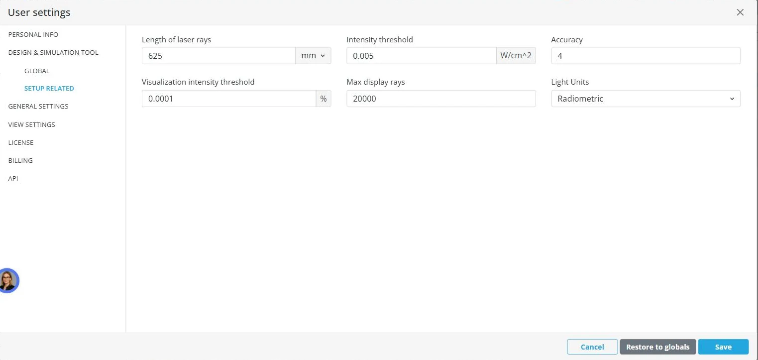758x360 pixels.
Task: Click the 'Intensity threshold' label above 0.005
Action: 380,40
